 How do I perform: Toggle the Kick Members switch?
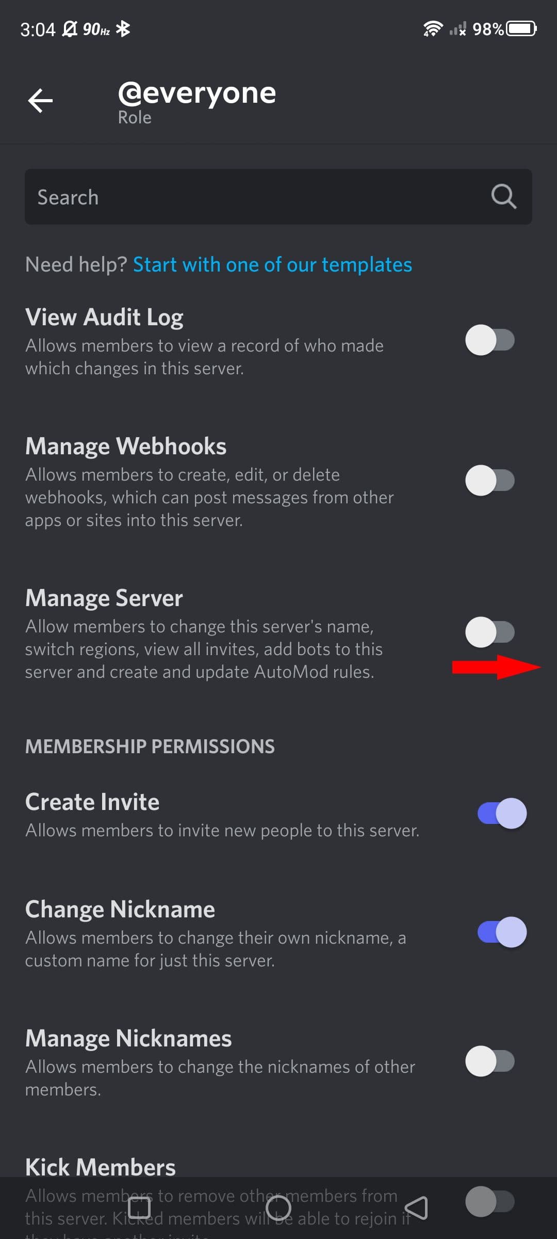[x=490, y=1201]
